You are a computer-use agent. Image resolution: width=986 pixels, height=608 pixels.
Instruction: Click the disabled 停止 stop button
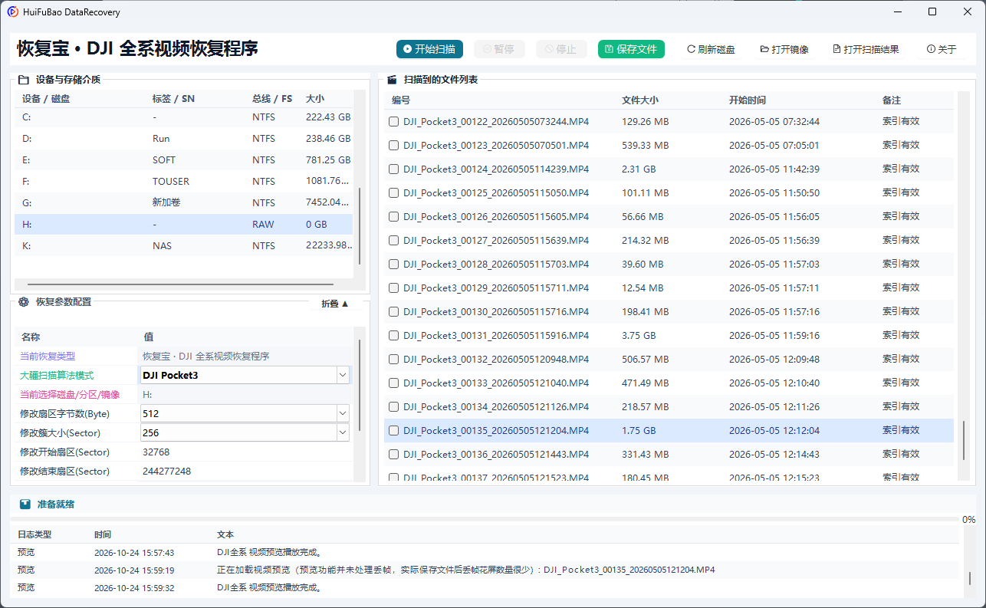(561, 49)
